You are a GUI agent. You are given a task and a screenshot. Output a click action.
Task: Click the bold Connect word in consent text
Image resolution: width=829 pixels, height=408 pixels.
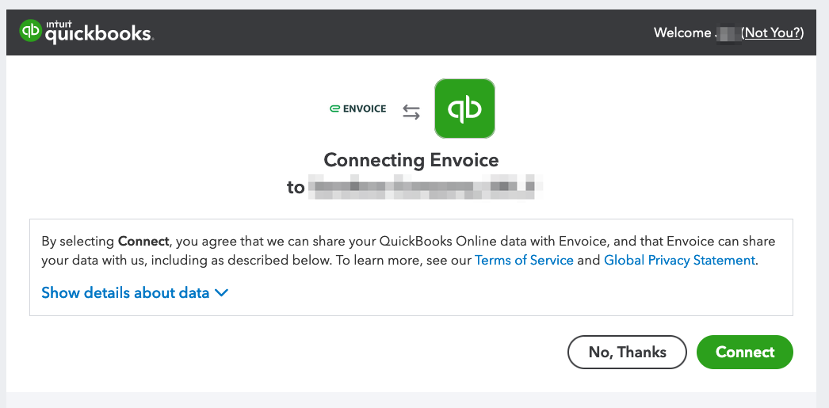143,242
